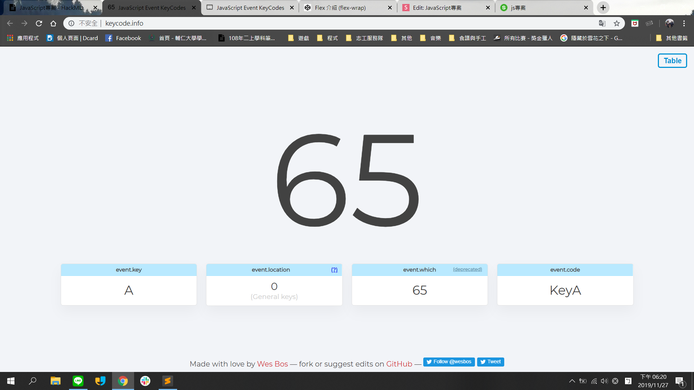Open the 遊戲 bookmarks folder

tap(299, 38)
